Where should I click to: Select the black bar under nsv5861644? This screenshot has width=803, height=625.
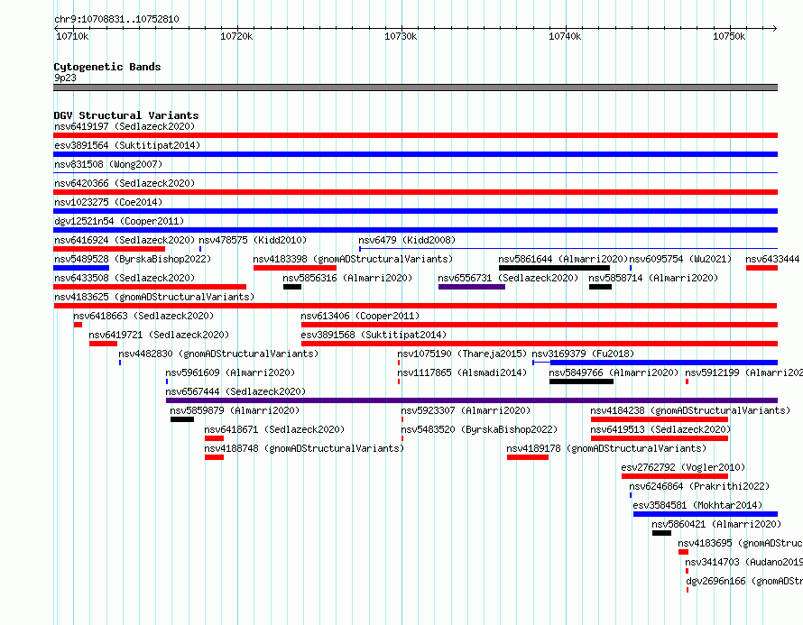tap(554, 268)
